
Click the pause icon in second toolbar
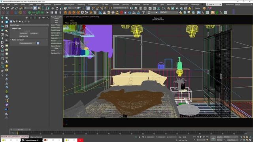click(x=52, y=12)
